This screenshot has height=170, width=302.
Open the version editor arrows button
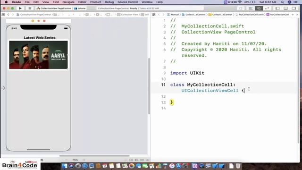(x=267, y=8)
